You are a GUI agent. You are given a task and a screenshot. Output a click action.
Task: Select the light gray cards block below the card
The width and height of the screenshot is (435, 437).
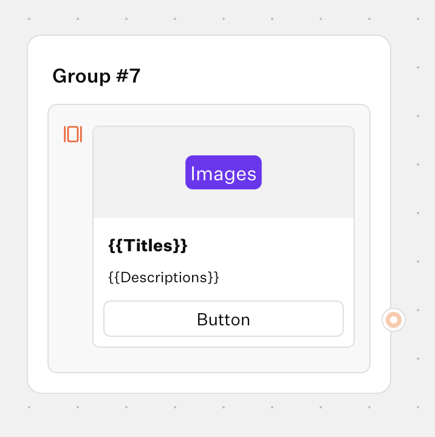click(x=209, y=360)
